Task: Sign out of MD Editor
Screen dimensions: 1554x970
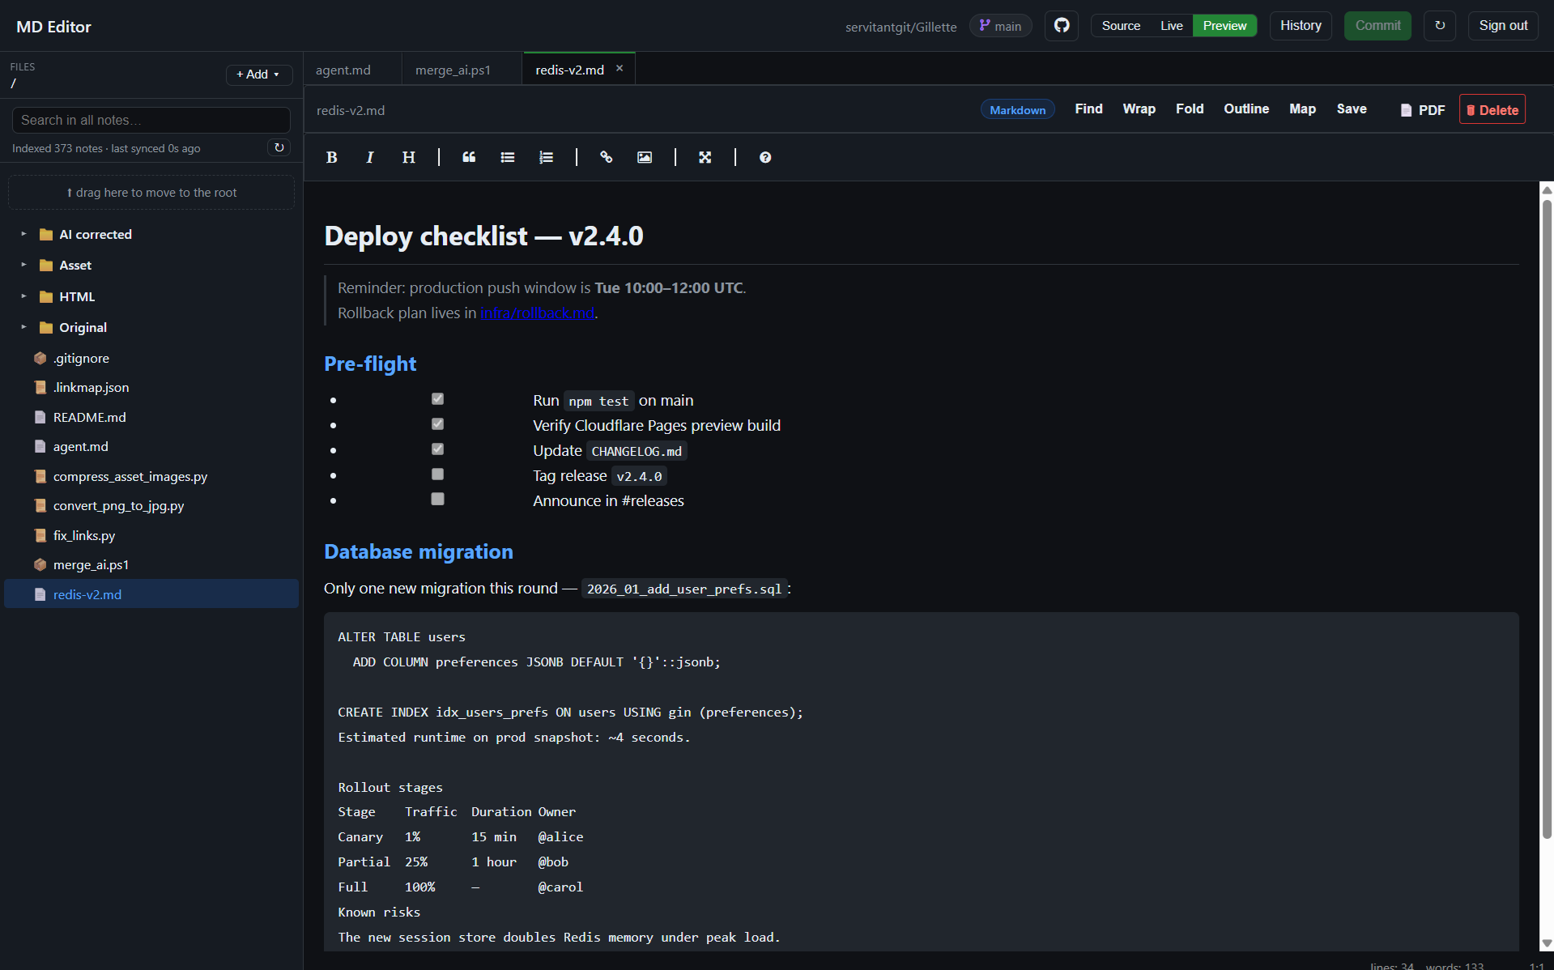Action: [1503, 26]
